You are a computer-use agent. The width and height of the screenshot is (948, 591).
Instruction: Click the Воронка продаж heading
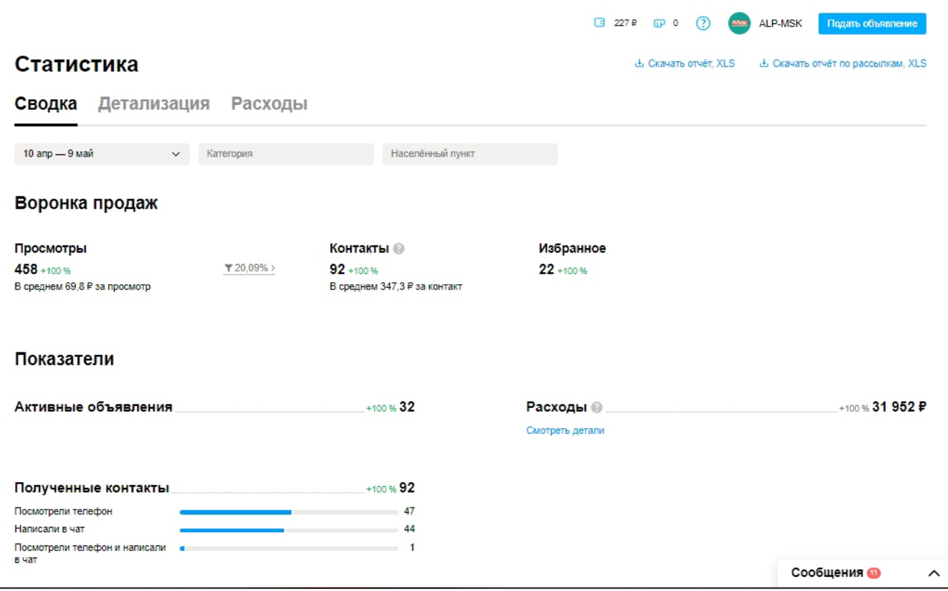point(86,203)
